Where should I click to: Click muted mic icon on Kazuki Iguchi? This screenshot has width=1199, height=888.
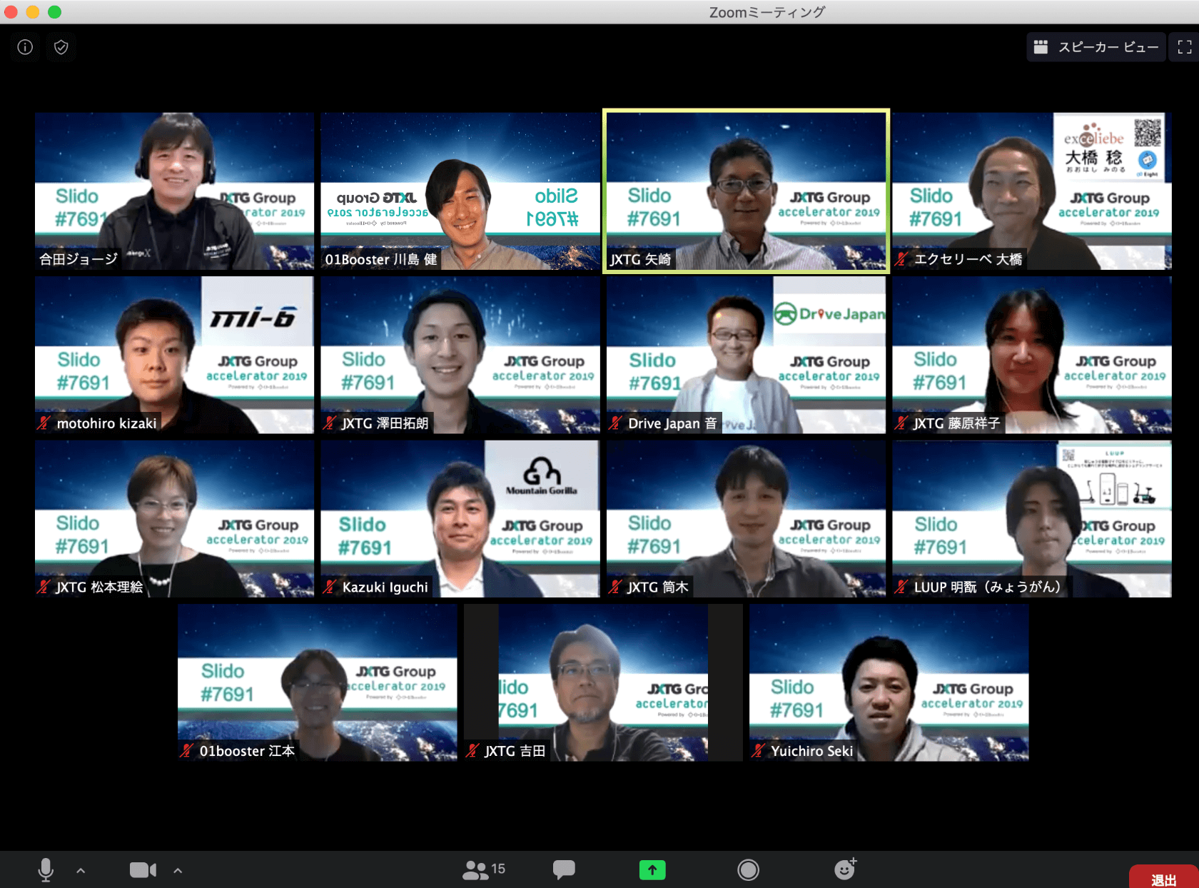coord(330,587)
